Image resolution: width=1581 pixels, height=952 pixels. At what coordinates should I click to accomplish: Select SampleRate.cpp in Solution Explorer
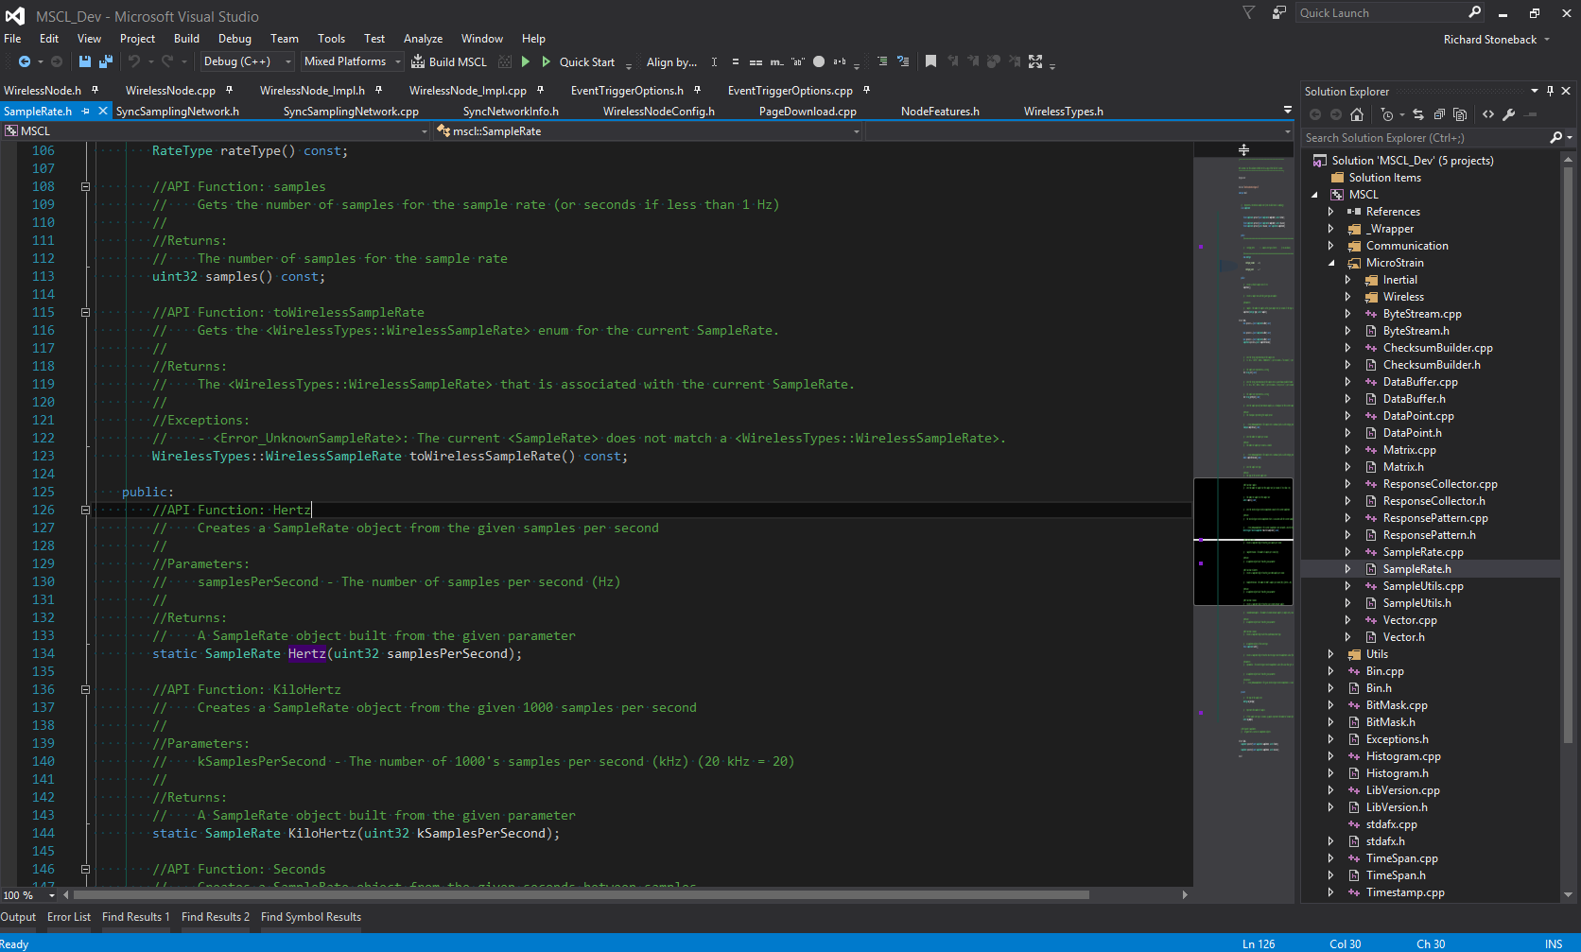pyautogui.click(x=1422, y=552)
